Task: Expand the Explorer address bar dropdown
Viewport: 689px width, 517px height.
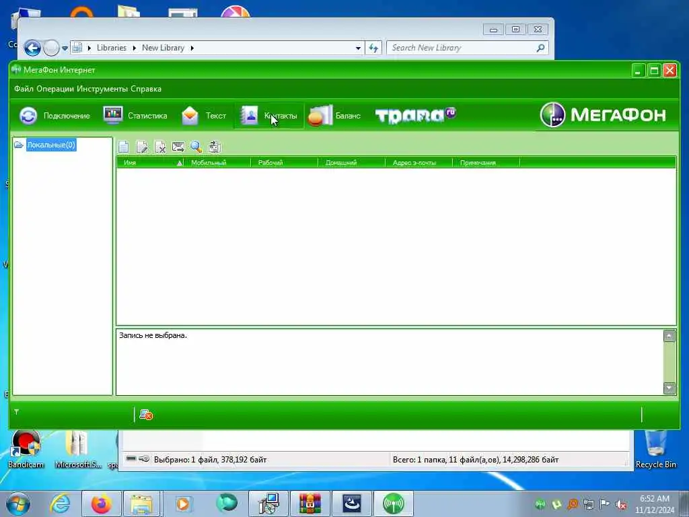Action: [358, 48]
